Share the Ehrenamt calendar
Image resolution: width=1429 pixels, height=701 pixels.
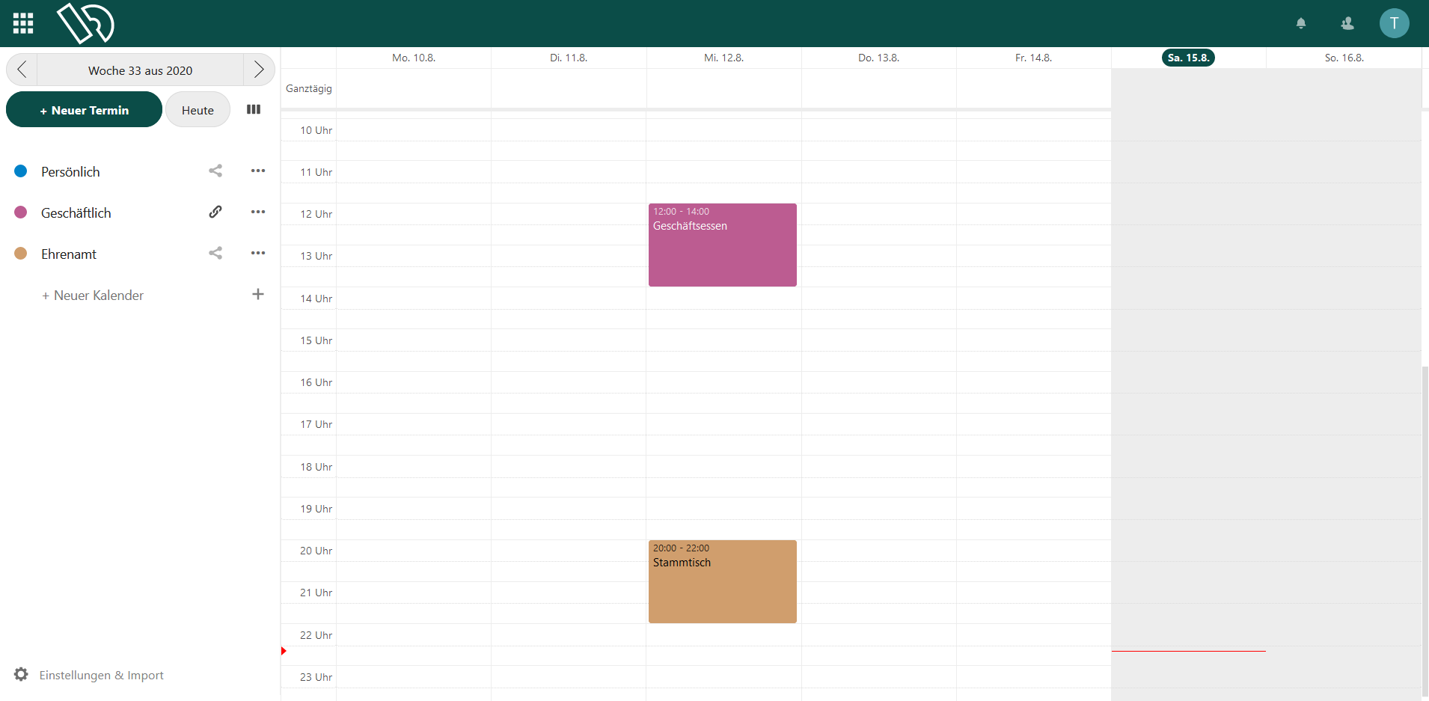[215, 253]
